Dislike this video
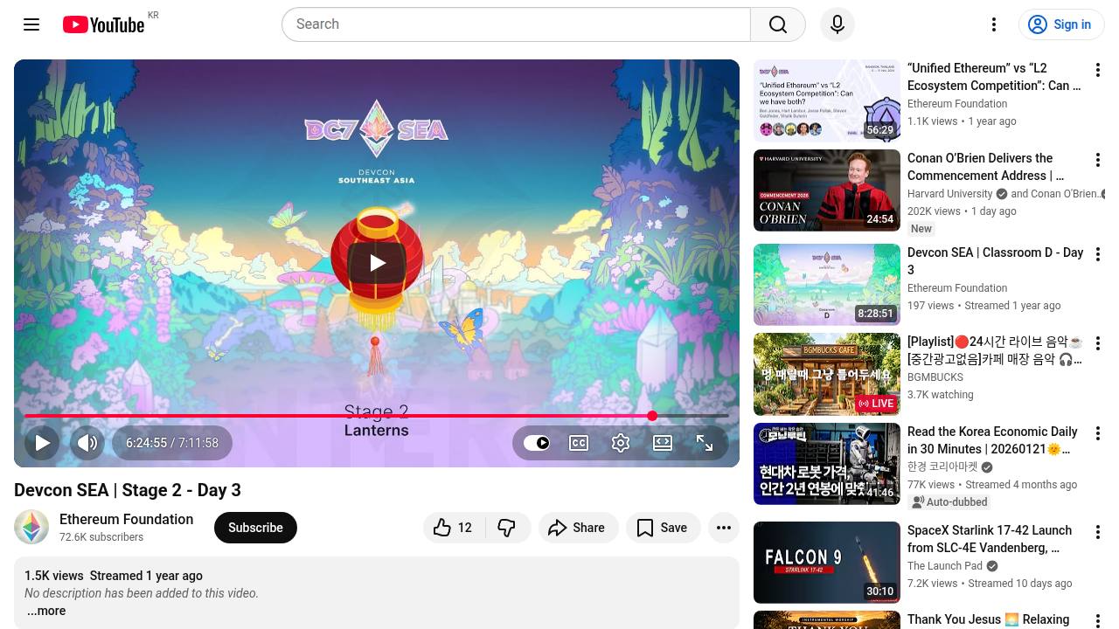This screenshot has width=1119, height=629. click(x=507, y=528)
